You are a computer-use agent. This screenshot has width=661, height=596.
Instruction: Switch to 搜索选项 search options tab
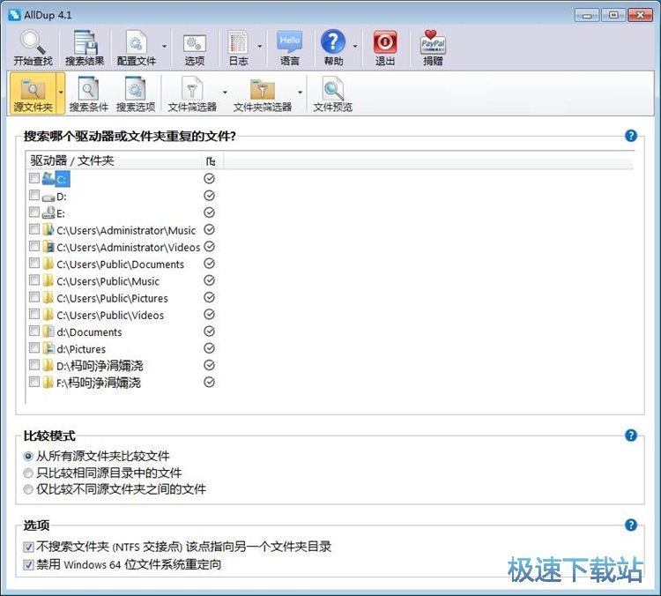tap(136, 94)
